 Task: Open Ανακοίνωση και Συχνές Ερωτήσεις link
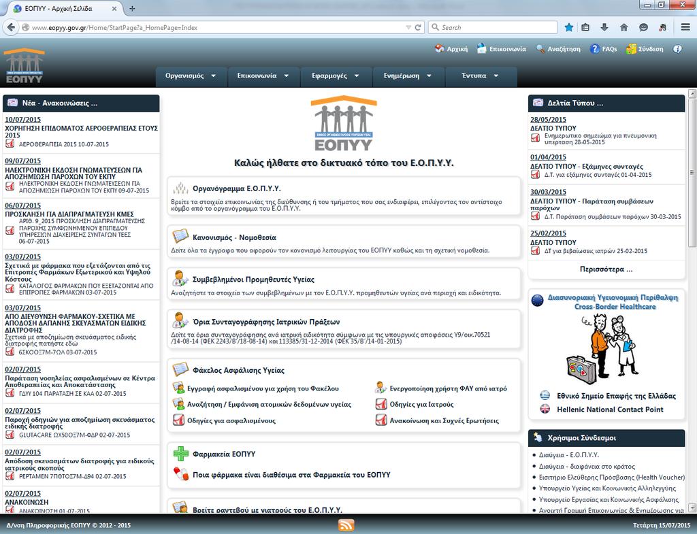(x=444, y=420)
